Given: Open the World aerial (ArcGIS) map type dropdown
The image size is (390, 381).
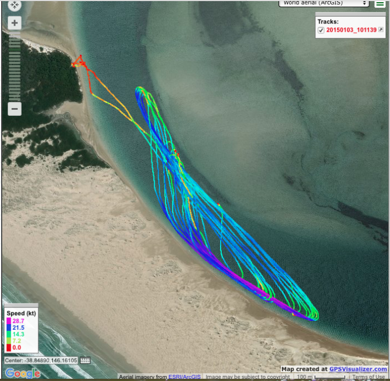Looking at the screenshot, I should click(324, 3).
